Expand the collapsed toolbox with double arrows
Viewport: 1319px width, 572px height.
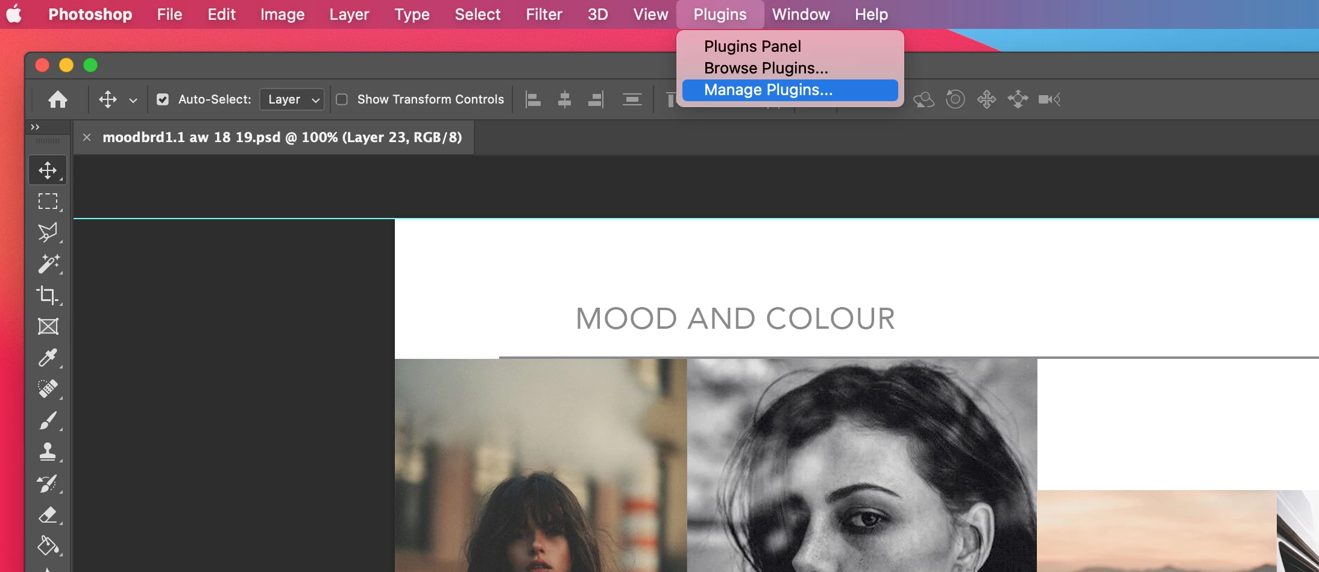[35, 127]
